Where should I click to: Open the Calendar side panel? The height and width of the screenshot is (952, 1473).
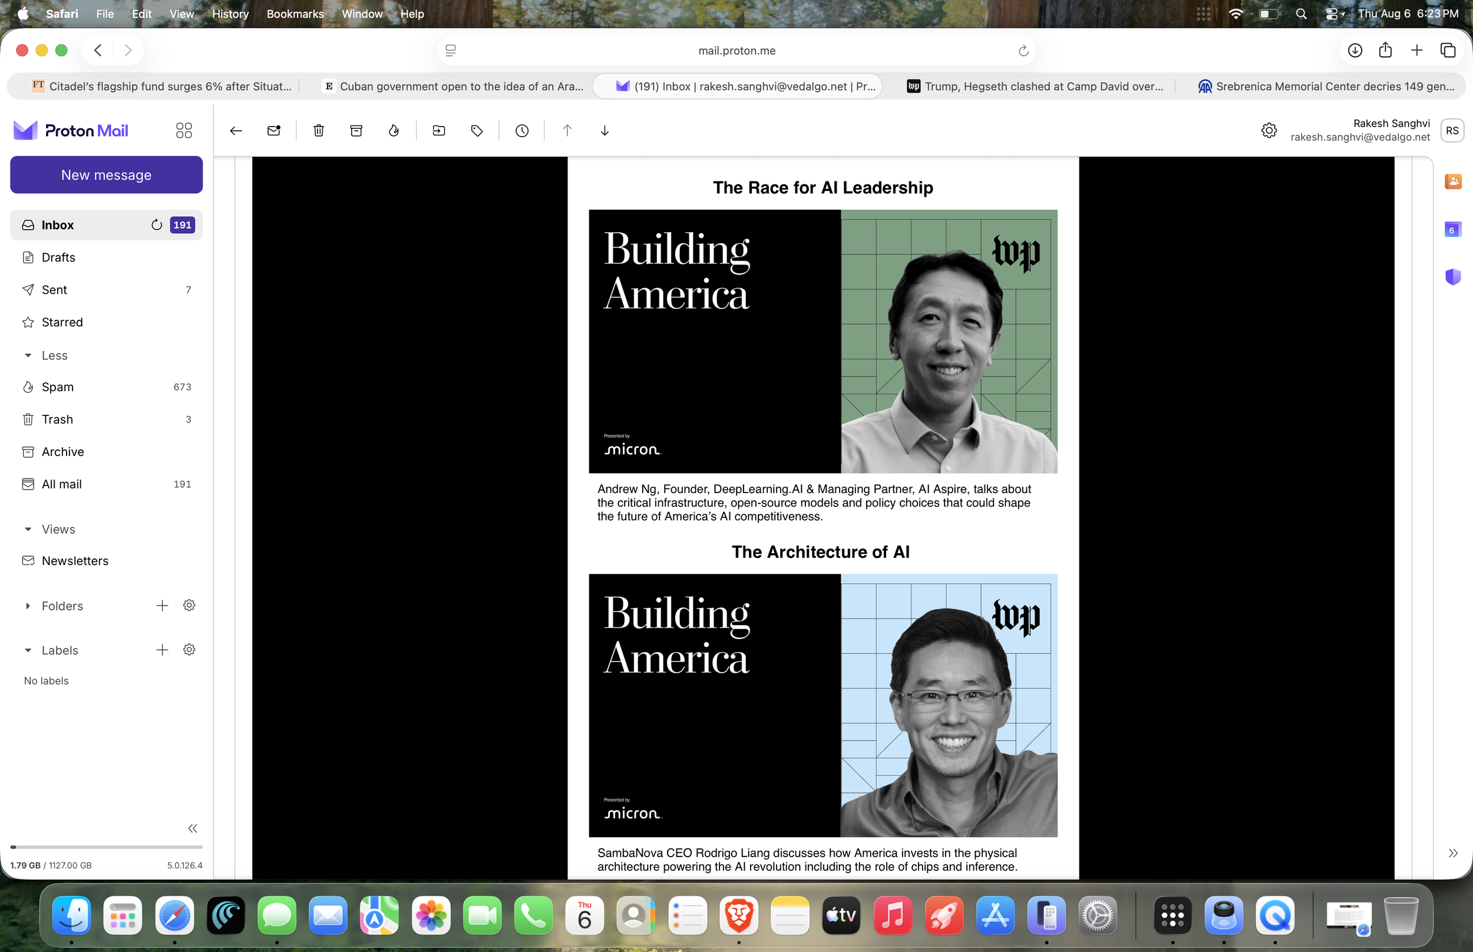[x=1452, y=229]
